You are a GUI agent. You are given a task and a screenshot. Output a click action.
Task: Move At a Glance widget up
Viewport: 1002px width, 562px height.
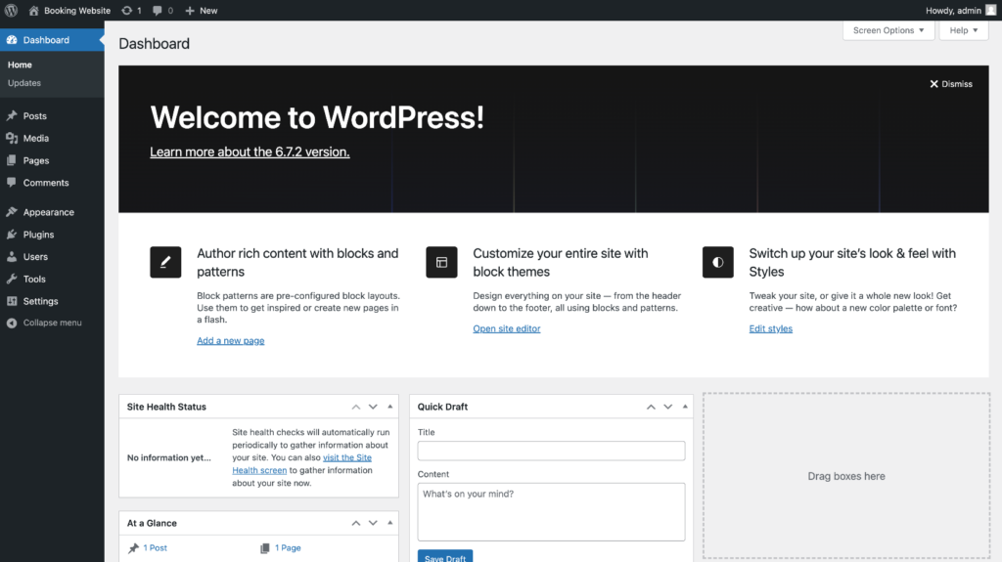tap(356, 523)
